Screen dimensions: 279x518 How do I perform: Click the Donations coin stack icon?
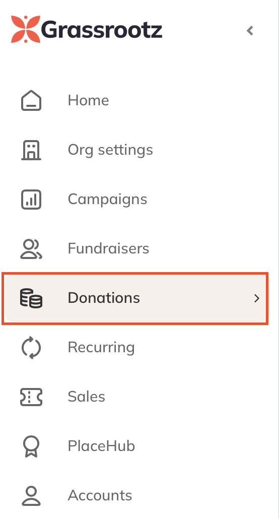[x=31, y=298]
